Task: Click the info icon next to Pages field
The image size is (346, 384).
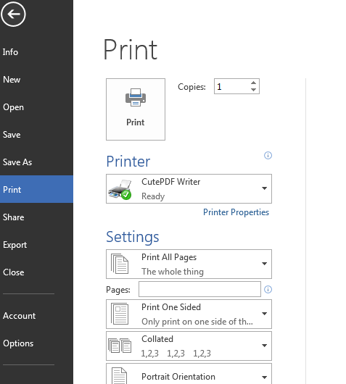Action: click(268, 289)
